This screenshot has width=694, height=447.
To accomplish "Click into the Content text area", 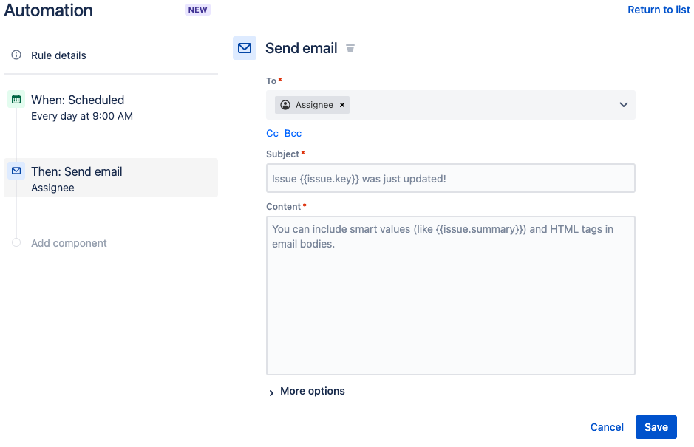I will pos(451,296).
